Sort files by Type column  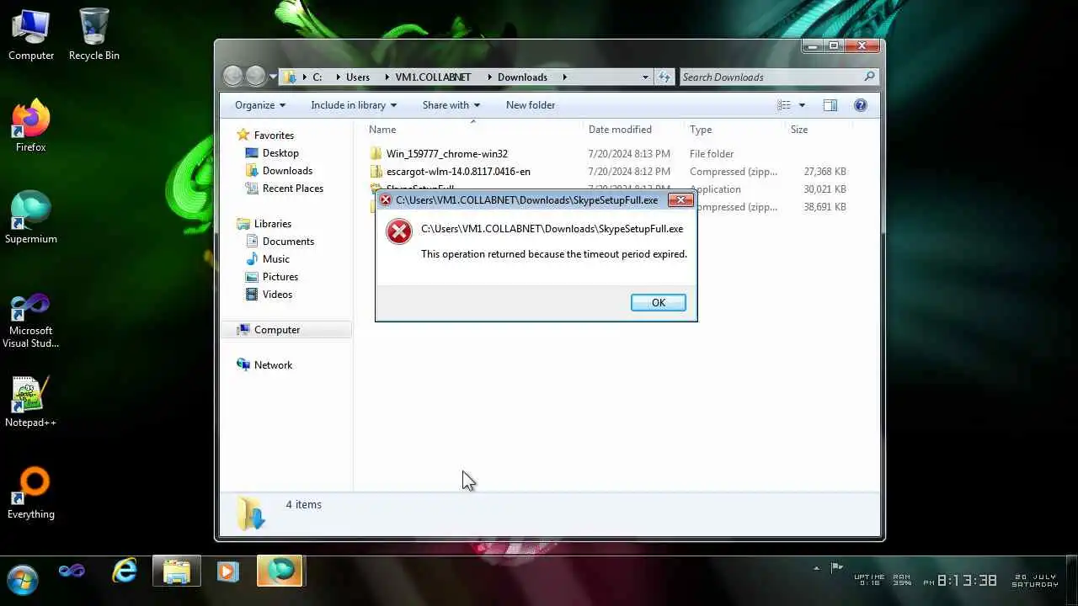click(x=734, y=130)
